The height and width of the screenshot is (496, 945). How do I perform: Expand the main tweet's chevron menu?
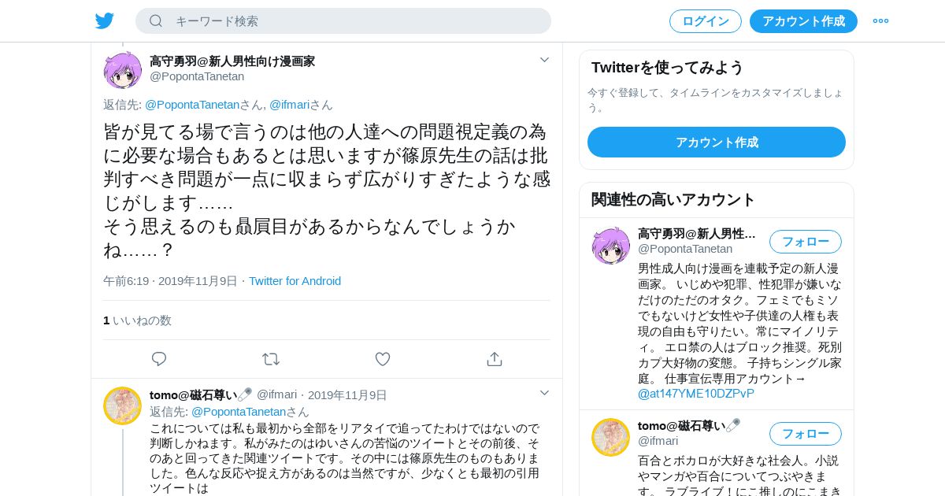pos(544,60)
